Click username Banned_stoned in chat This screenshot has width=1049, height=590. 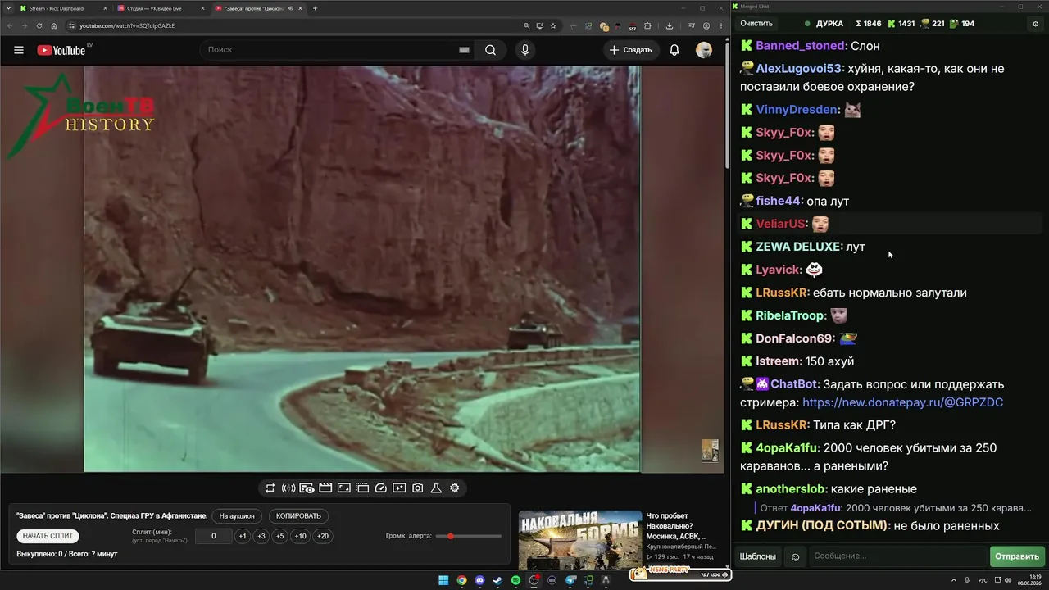tap(800, 46)
